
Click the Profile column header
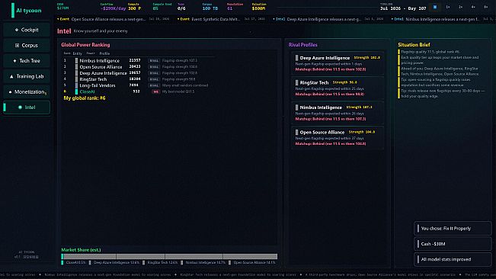coord(104,53)
